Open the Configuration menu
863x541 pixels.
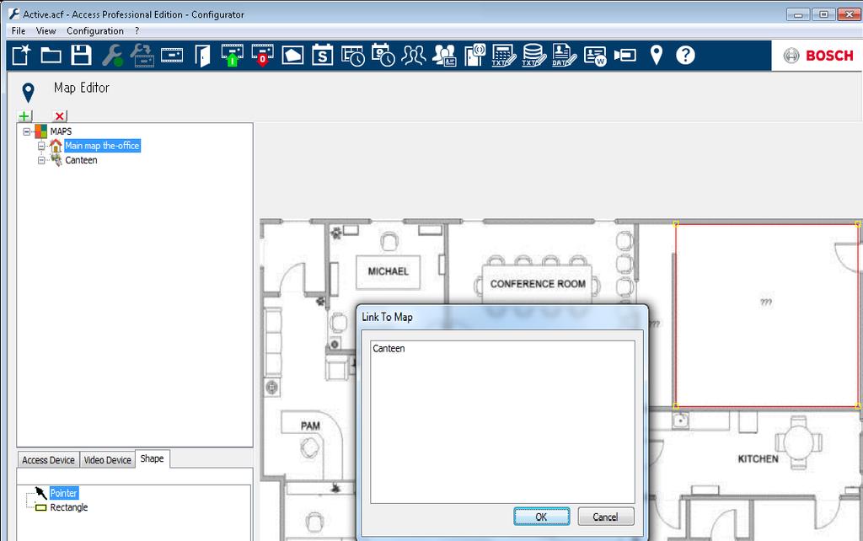click(x=95, y=31)
